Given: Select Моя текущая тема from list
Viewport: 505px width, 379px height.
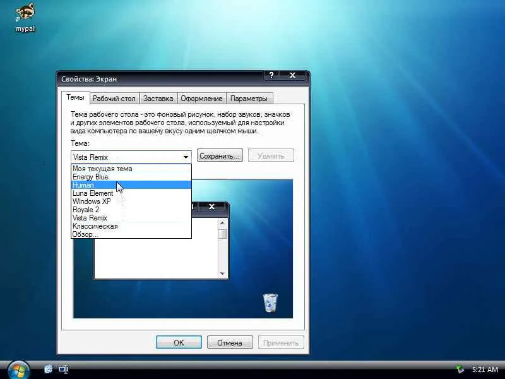Looking at the screenshot, I should tap(131, 169).
